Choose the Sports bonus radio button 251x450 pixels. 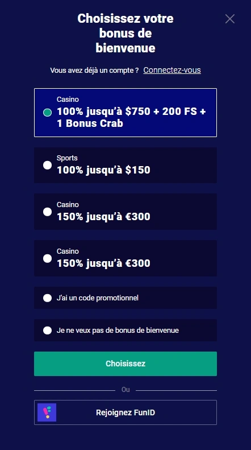(x=47, y=165)
